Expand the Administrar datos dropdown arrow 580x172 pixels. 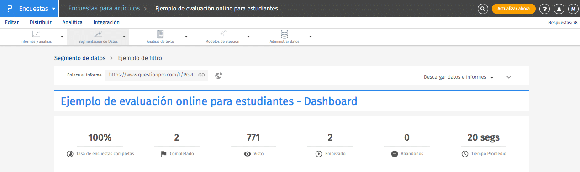coord(311,37)
